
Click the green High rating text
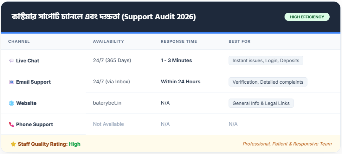point(74,144)
